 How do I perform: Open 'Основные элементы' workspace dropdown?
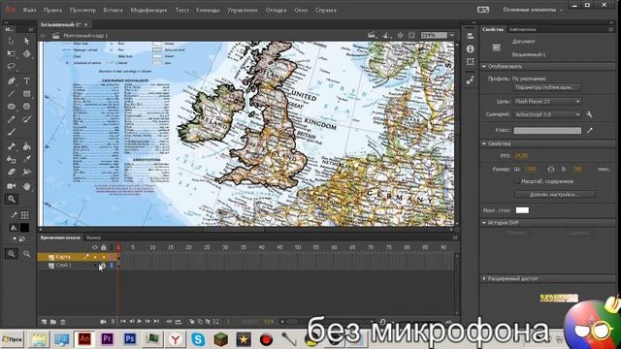pyautogui.click(x=533, y=10)
